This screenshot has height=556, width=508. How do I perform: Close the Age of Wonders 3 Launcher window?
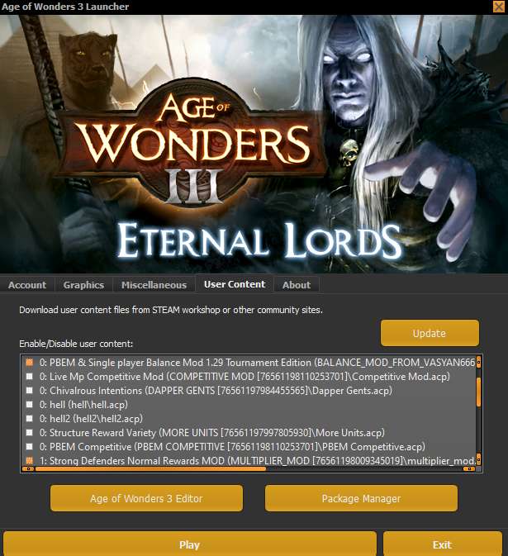(x=499, y=7)
